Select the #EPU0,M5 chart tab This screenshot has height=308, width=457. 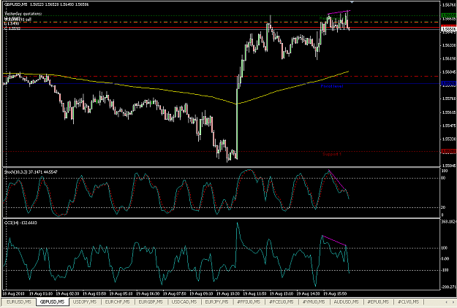point(378,302)
